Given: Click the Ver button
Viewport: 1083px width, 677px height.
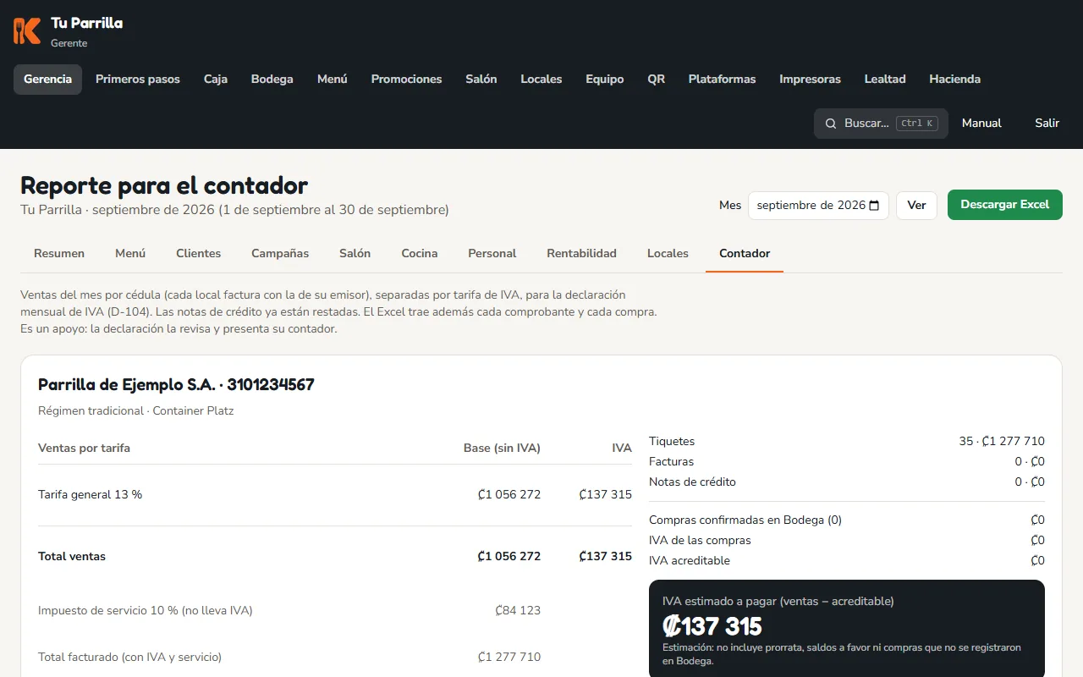Looking at the screenshot, I should pyautogui.click(x=917, y=206).
